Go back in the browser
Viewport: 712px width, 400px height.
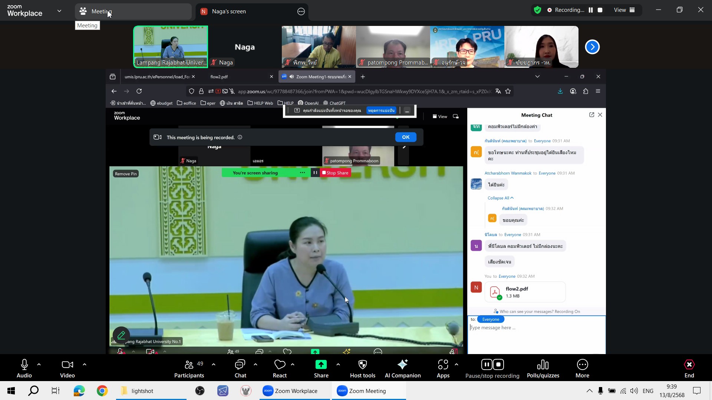114,91
